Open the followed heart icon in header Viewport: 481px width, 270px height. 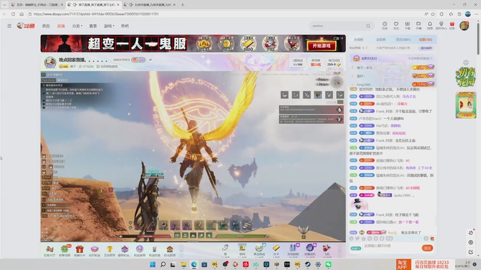point(396,24)
